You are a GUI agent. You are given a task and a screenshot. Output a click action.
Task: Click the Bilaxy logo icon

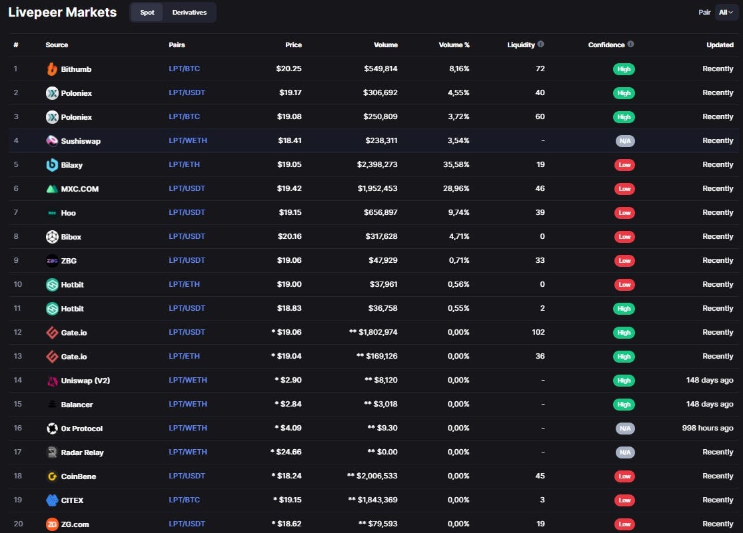point(52,165)
